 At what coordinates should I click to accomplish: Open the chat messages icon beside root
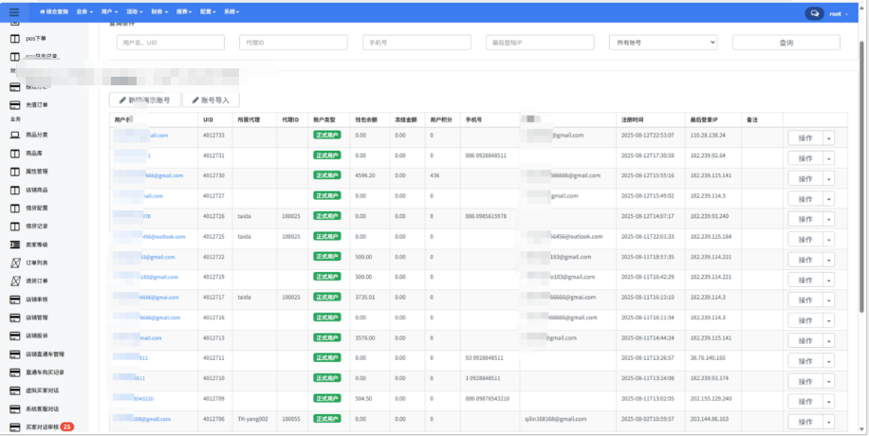(x=813, y=13)
